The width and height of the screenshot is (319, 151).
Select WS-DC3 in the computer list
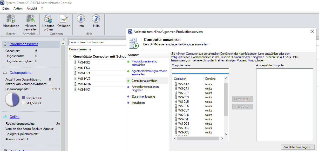point(184,132)
